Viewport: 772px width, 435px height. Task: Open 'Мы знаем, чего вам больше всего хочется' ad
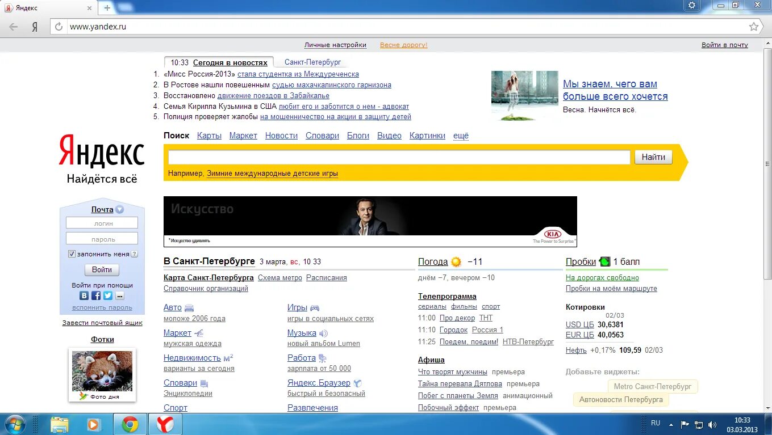(x=615, y=90)
